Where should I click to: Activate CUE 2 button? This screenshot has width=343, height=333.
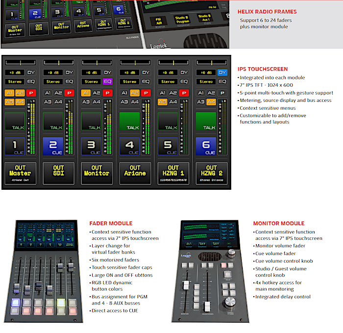[53, 146]
